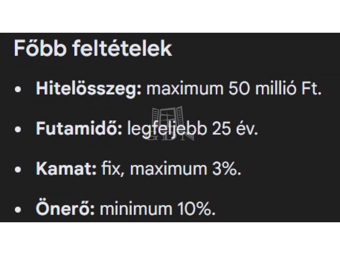The width and height of the screenshot is (340, 255).
Task: Click the bullet before Önerő
Action: pos(18,209)
